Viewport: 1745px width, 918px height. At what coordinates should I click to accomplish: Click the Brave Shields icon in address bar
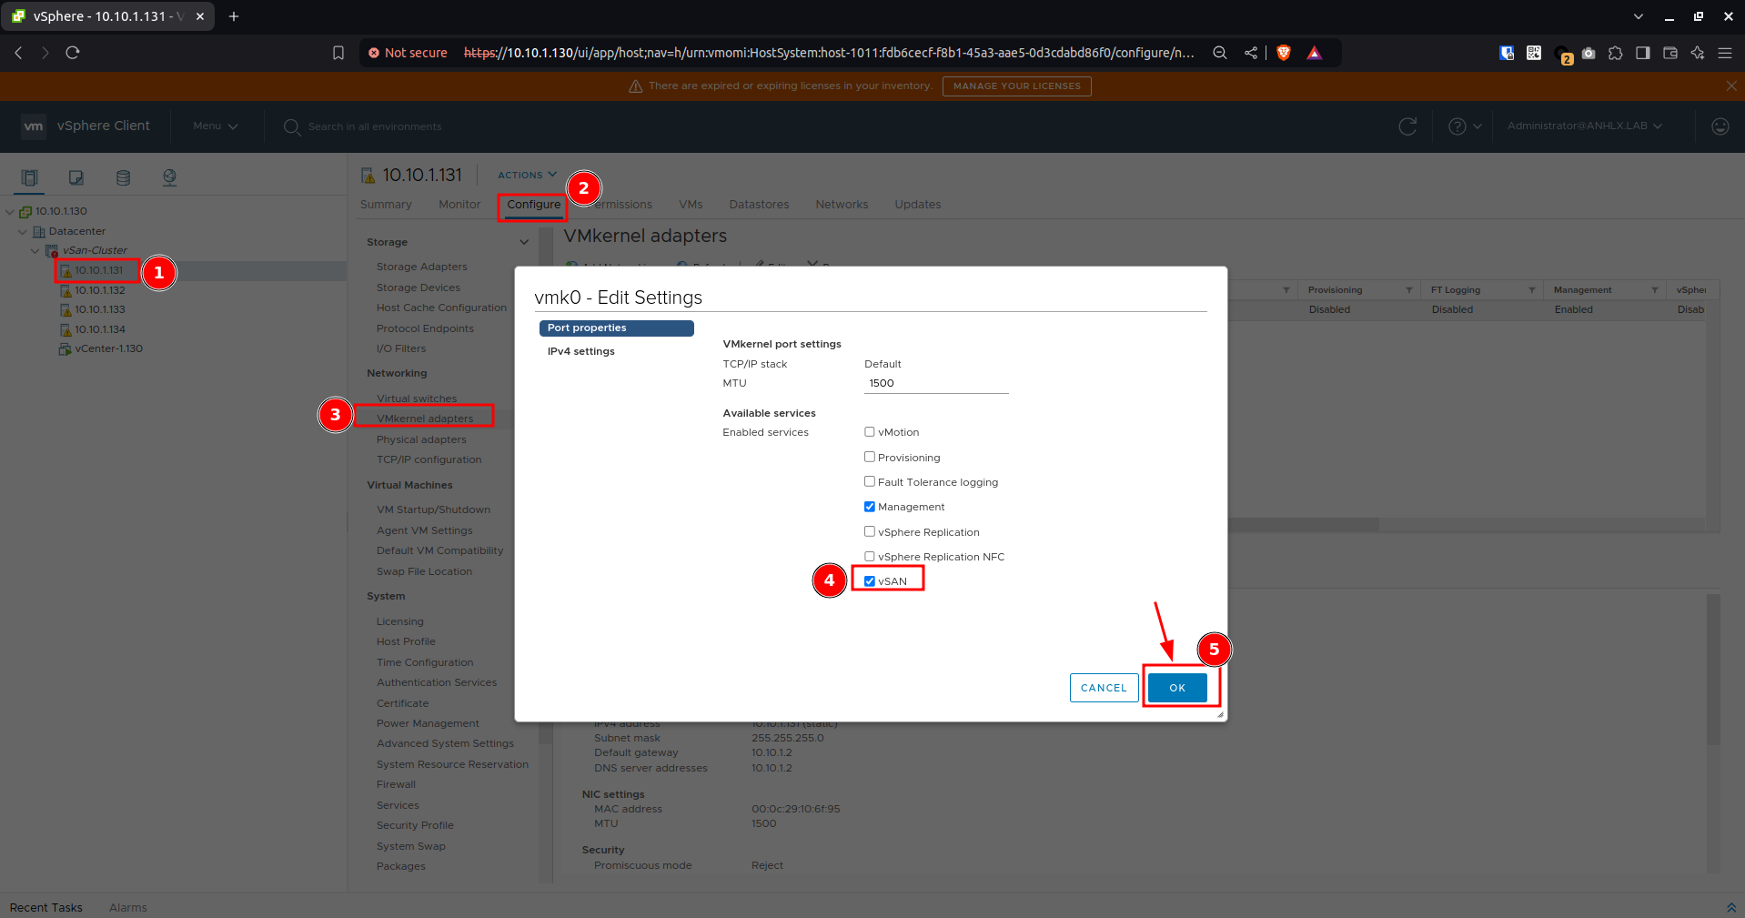click(1283, 53)
